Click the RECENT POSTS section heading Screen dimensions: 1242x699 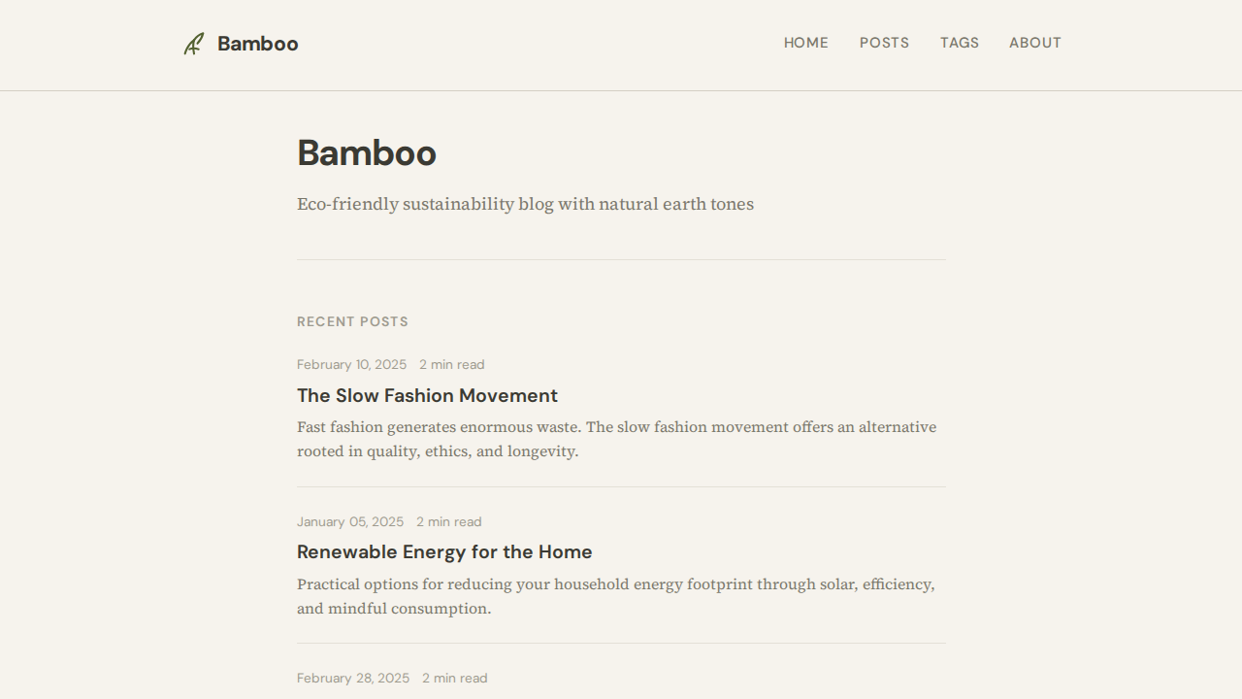pyautogui.click(x=352, y=321)
